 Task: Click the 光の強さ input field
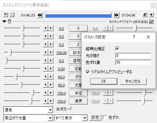point(133,56)
